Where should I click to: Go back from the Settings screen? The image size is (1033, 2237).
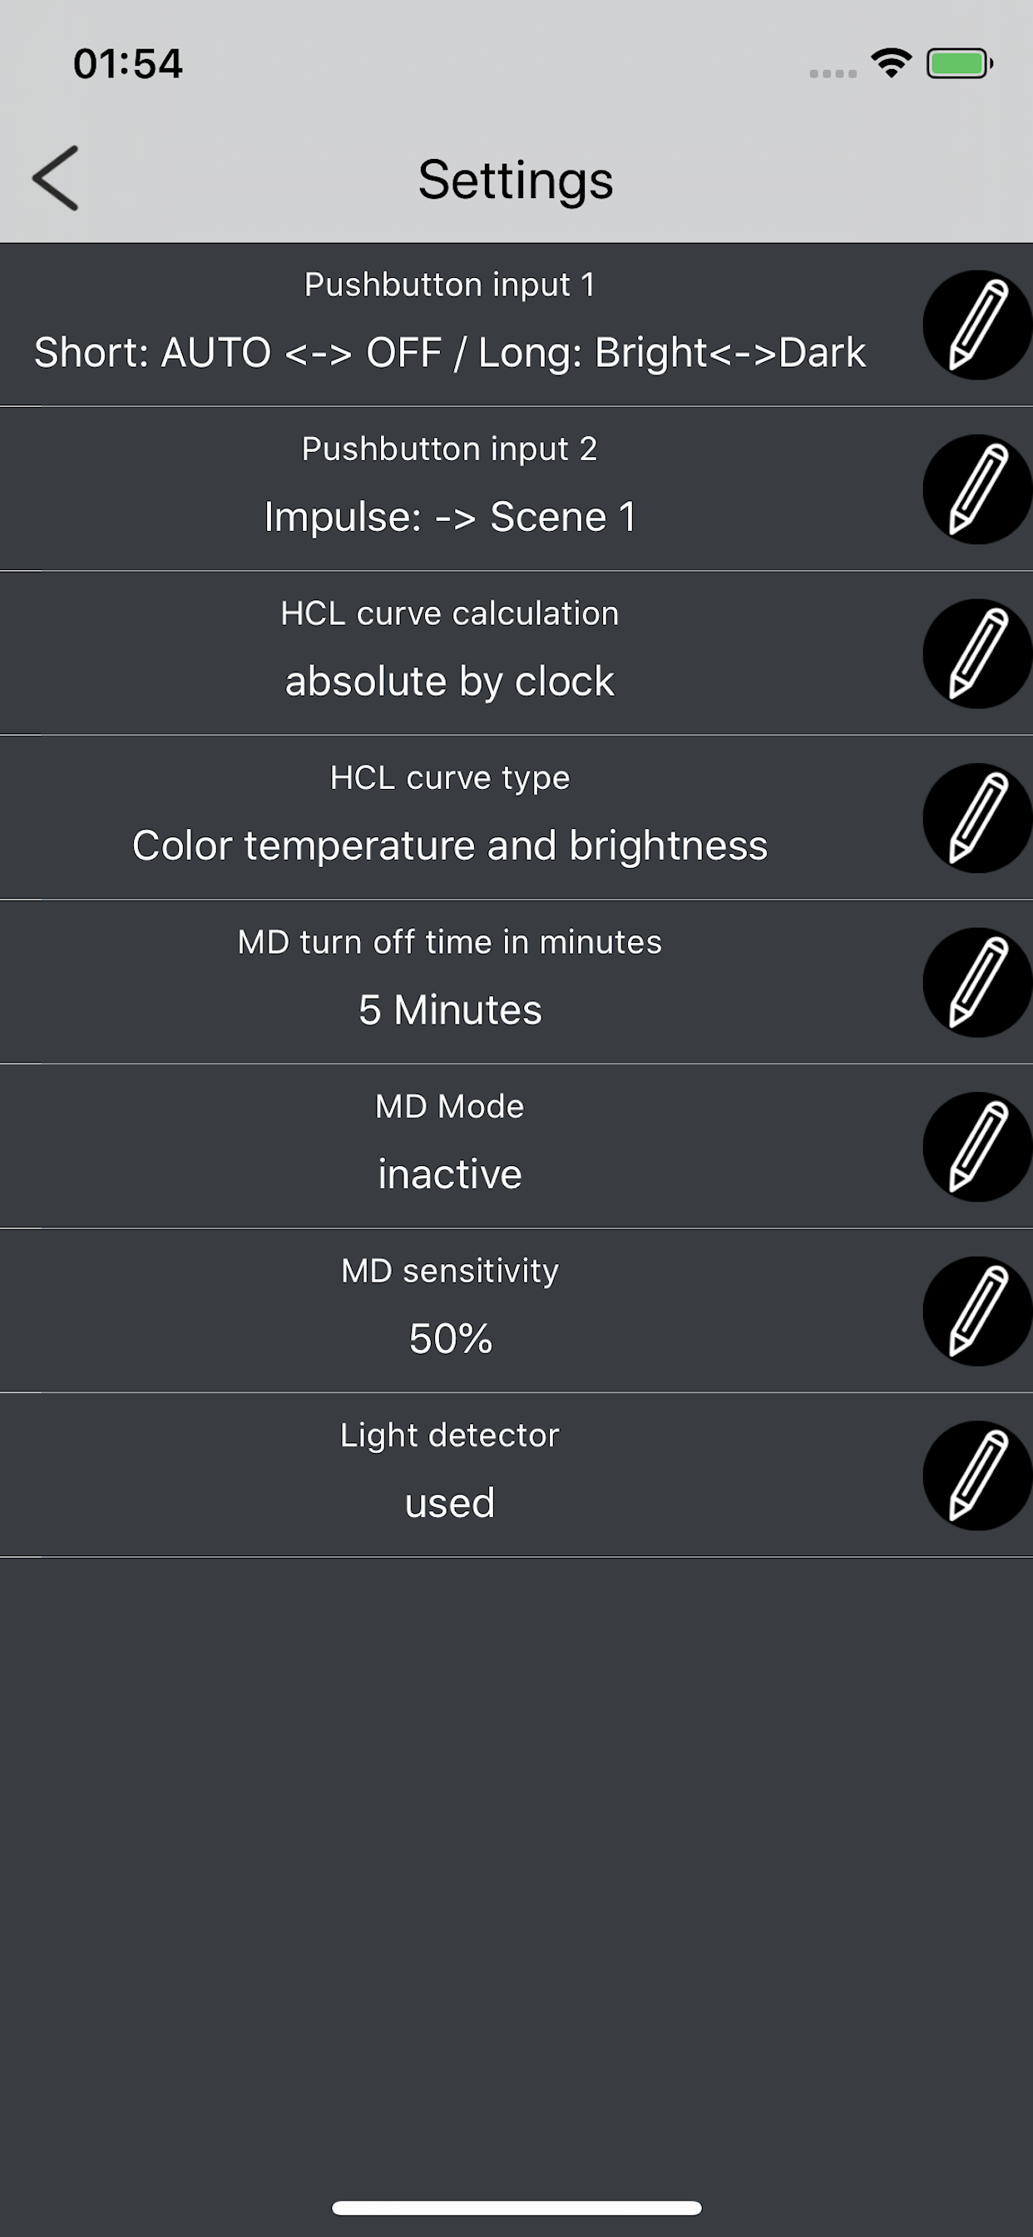coord(55,180)
